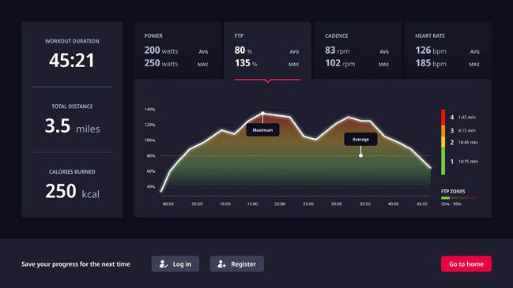Click the 80 % average FTP value
The height and width of the screenshot is (288, 513).
click(243, 50)
